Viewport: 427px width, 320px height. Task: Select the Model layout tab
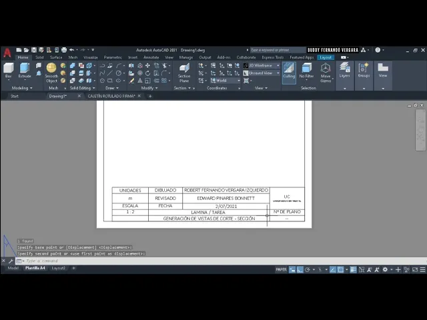(13, 268)
